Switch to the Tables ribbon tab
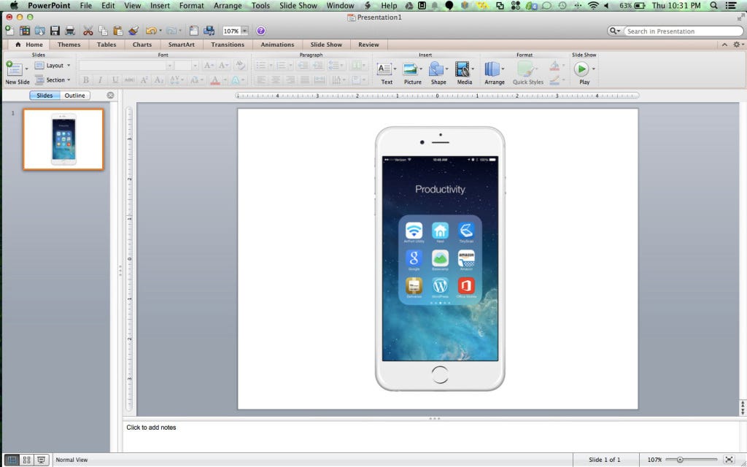The height and width of the screenshot is (467, 747). click(x=107, y=45)
